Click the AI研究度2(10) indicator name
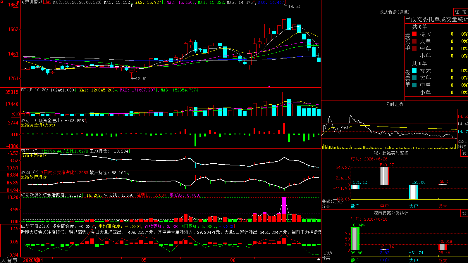This screenshot has width=468, height=263. click(35, 226)
